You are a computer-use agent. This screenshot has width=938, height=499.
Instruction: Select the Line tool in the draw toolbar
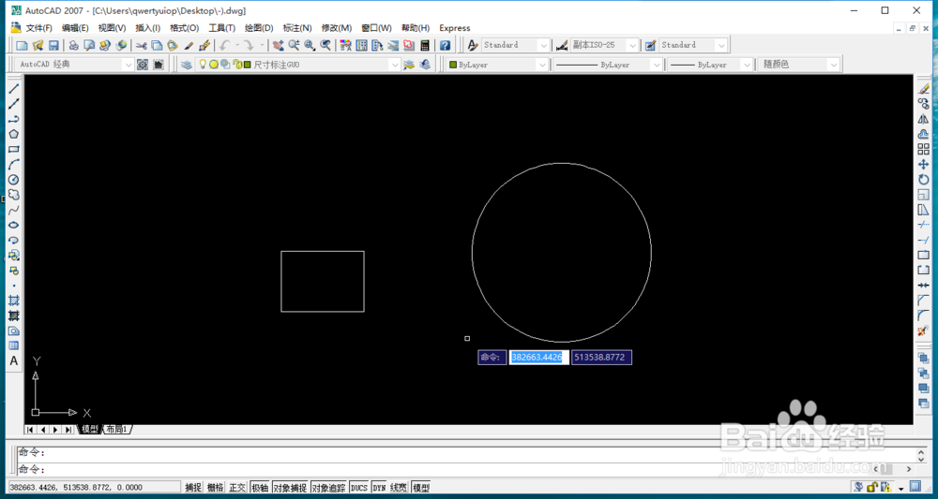(14, 88)
